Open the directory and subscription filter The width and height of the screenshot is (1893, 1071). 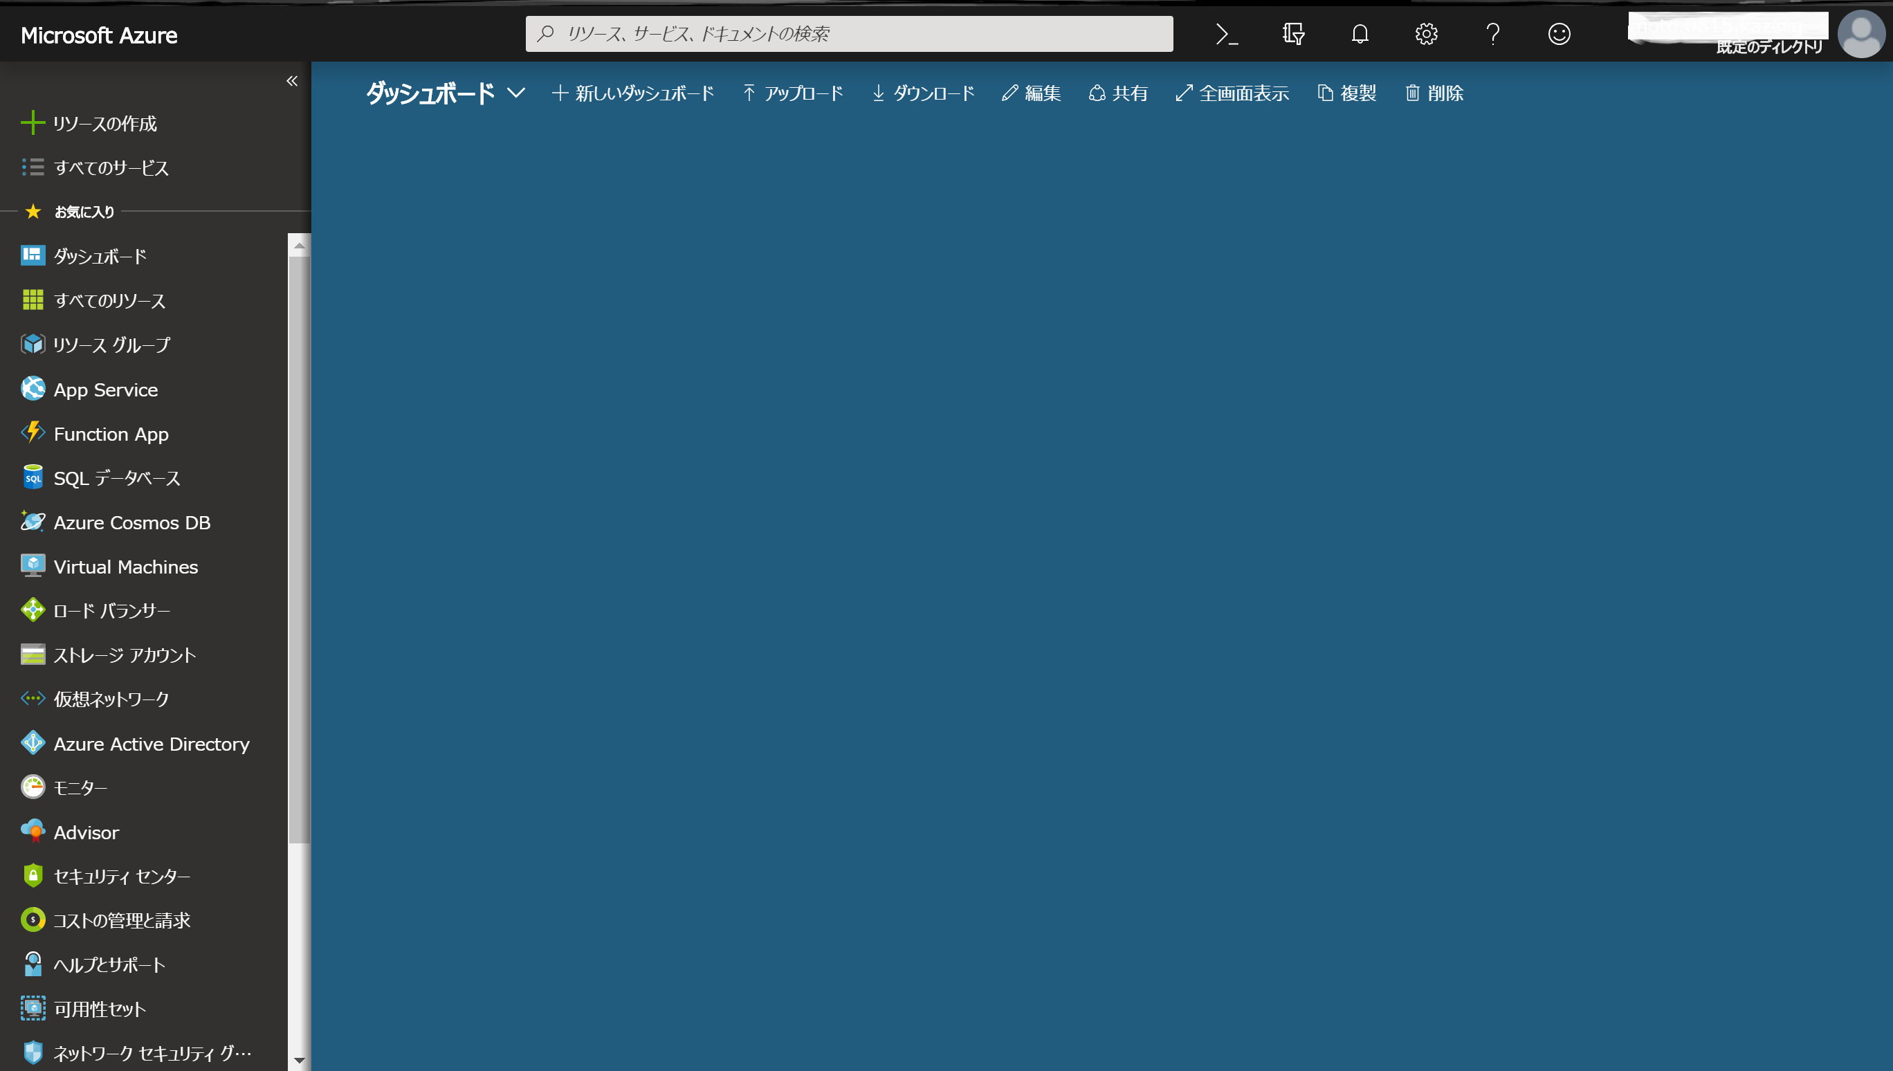(x=1293, y=34)
